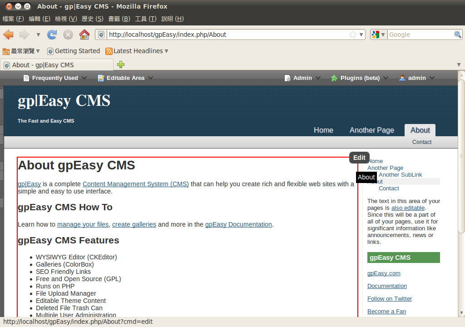Open the 書籤 (B) Bookmarks menu
465x327 pixels.
click(x=119, y=19)
